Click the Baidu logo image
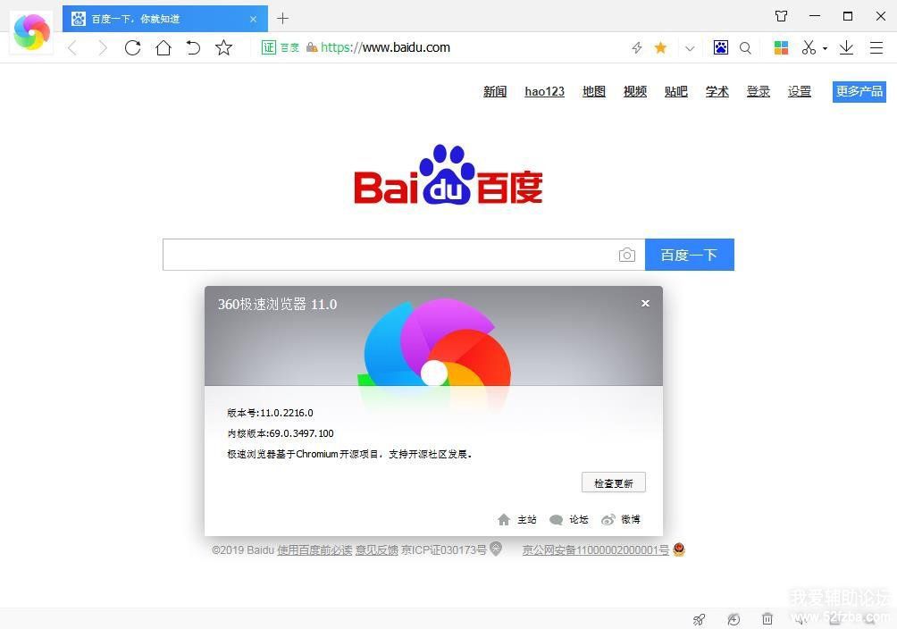The width and height of the screenshot is (897, 629). coord(448,174)
